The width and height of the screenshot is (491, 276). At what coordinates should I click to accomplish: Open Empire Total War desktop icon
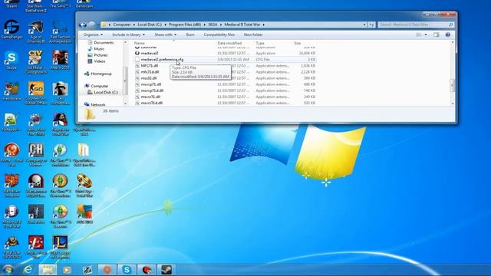point(36,247)
